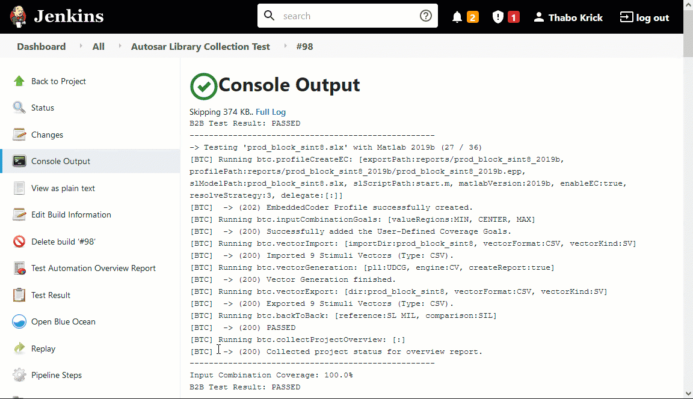Click the Replay arrow icon

pos(19,349)
